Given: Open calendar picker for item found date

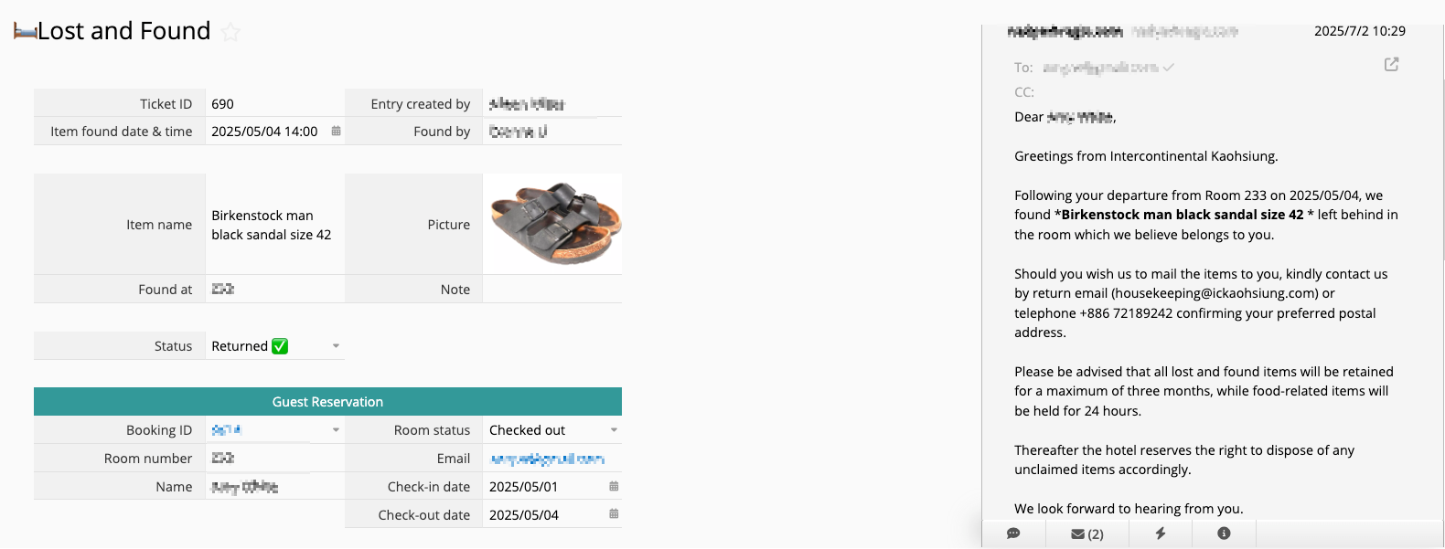Looking at the screenshot, I should pyautogui.click(x=336, y=132).
